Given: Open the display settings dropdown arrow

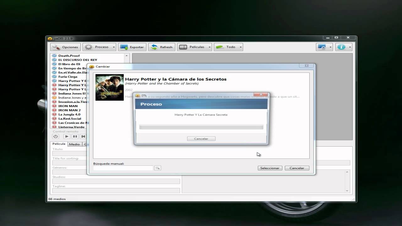Looking at the screenshot, I should (x=330, y=47).
